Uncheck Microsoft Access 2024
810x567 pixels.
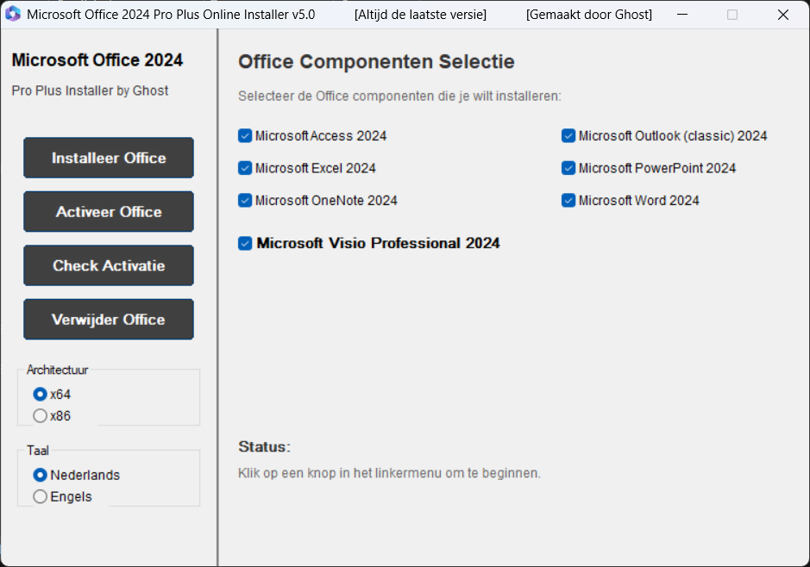click(245, 135)
